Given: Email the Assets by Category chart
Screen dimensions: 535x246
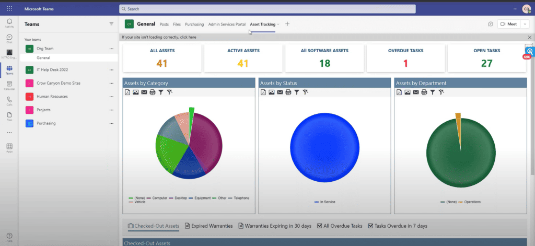Looking at the screenshot, I should (x=144, y=92).
